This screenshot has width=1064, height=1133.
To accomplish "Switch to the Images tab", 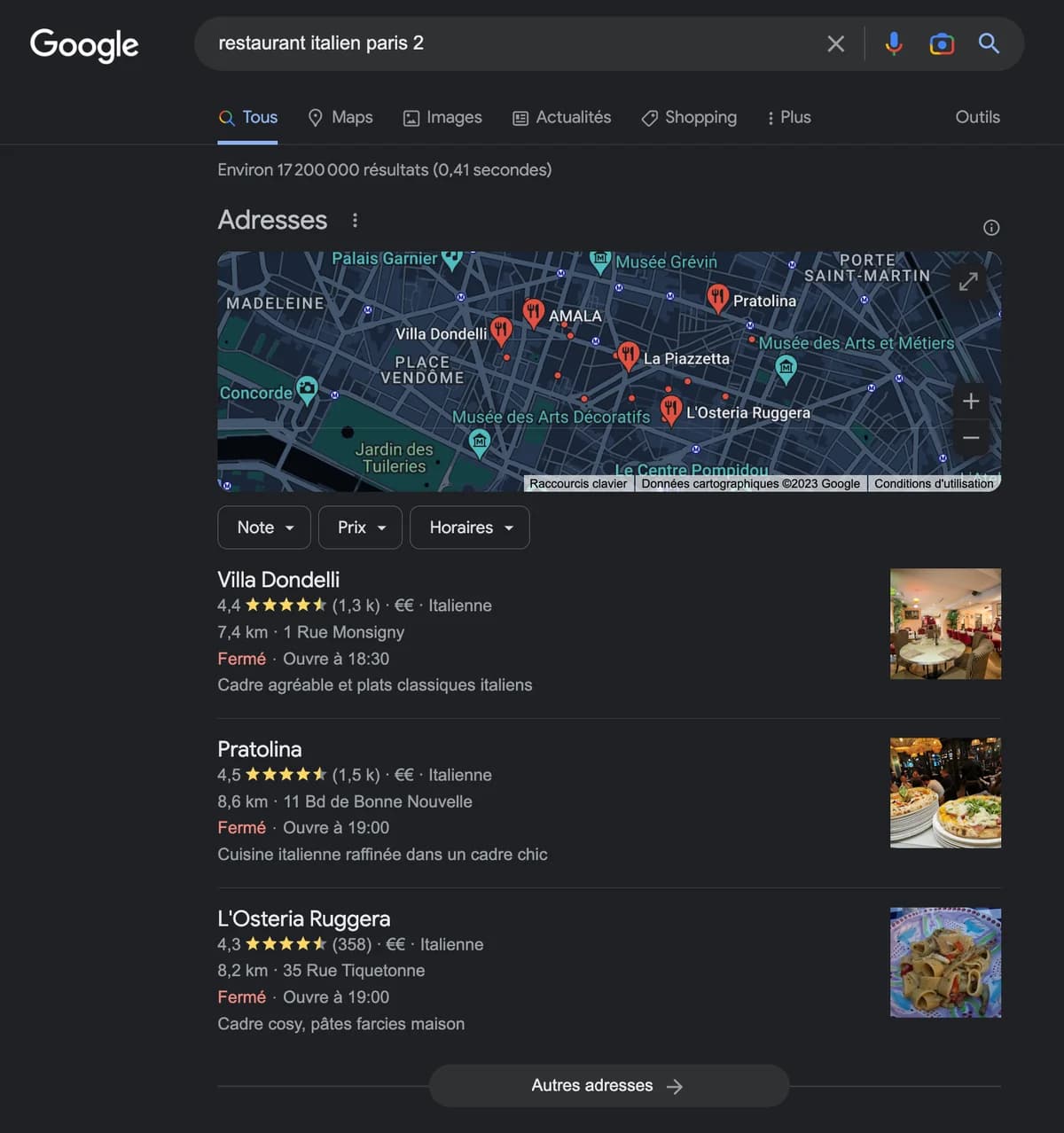I will 442,117.
